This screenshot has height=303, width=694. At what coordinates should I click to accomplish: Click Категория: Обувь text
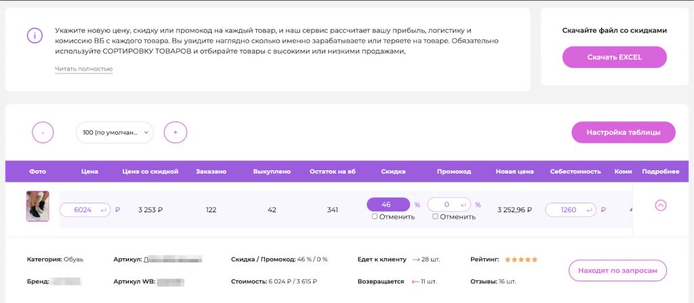click(x=56, y=260)
